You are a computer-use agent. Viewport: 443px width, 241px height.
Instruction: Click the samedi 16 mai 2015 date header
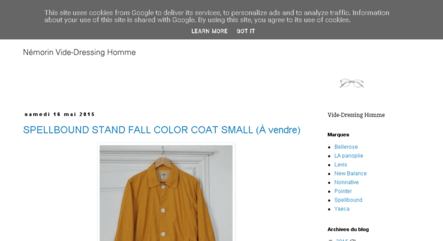coord(59,115)
